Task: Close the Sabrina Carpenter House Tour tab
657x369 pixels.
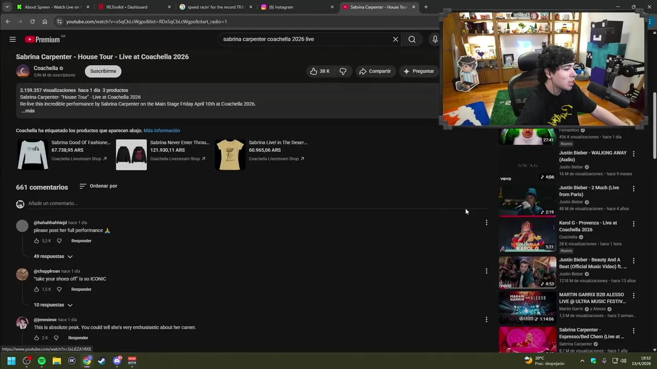Action: point(413,7)
